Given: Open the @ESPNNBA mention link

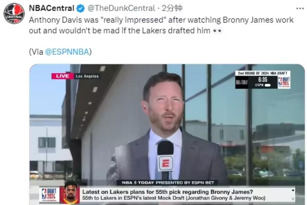Looking at the screenshot, I should click(67, 52).
